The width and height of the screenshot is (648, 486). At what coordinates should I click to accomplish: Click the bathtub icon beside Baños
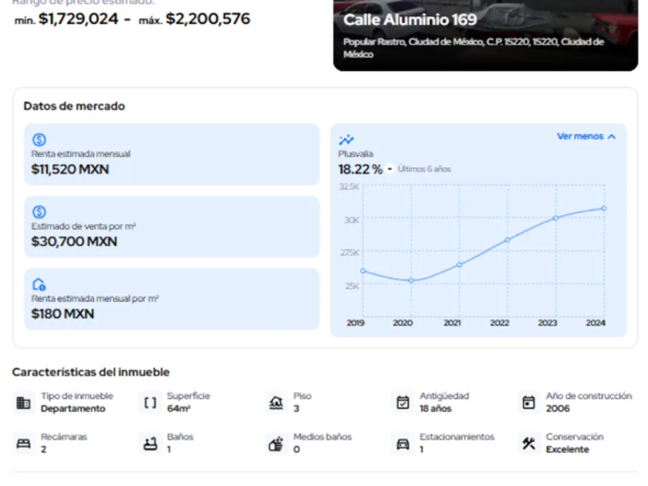coord(150,444)
